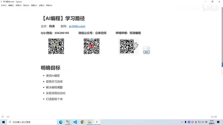Click the bullet 提高学习效率

click(x=54, y=82)
